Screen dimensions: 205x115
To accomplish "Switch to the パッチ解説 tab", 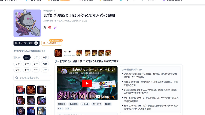I will 51,43.
